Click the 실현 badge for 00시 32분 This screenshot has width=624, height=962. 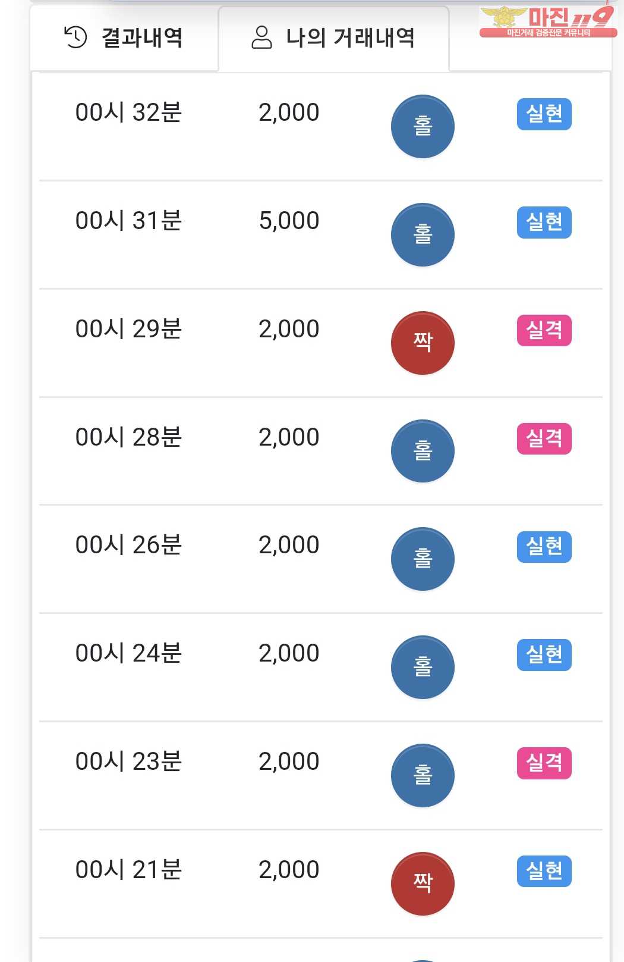[x=544, y=114]
